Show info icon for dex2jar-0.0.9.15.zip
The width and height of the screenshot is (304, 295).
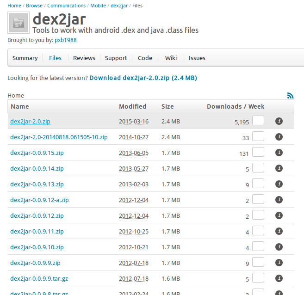279,153
